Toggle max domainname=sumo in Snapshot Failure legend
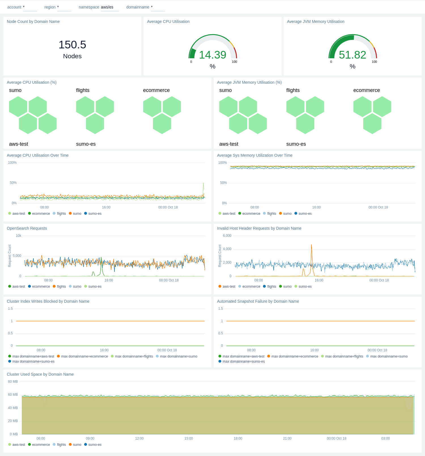The width and height of the screenshot is (425, 456). click(387, 356)
